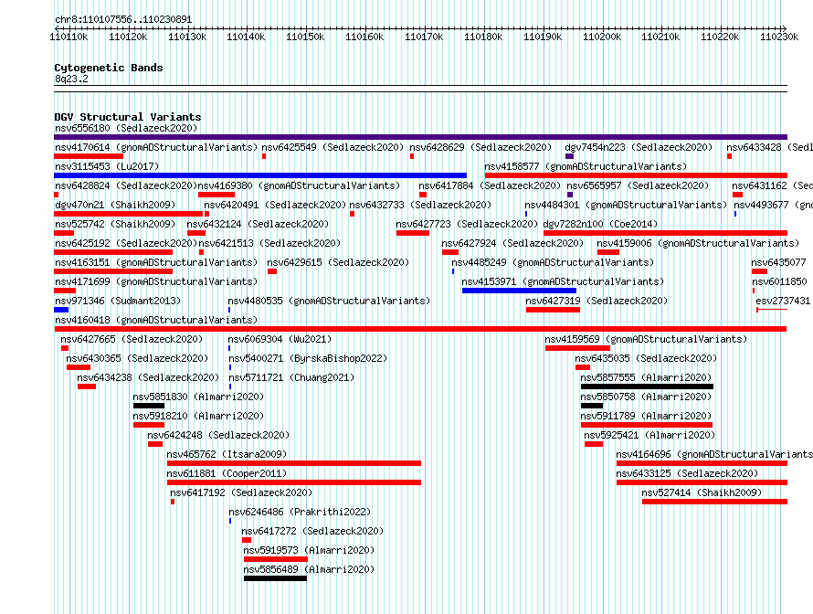The width and height of the screenshot is (813, 614).
Task: Open dgv470n21 (Shaikh2009) label
Action: tap(115, 205)
